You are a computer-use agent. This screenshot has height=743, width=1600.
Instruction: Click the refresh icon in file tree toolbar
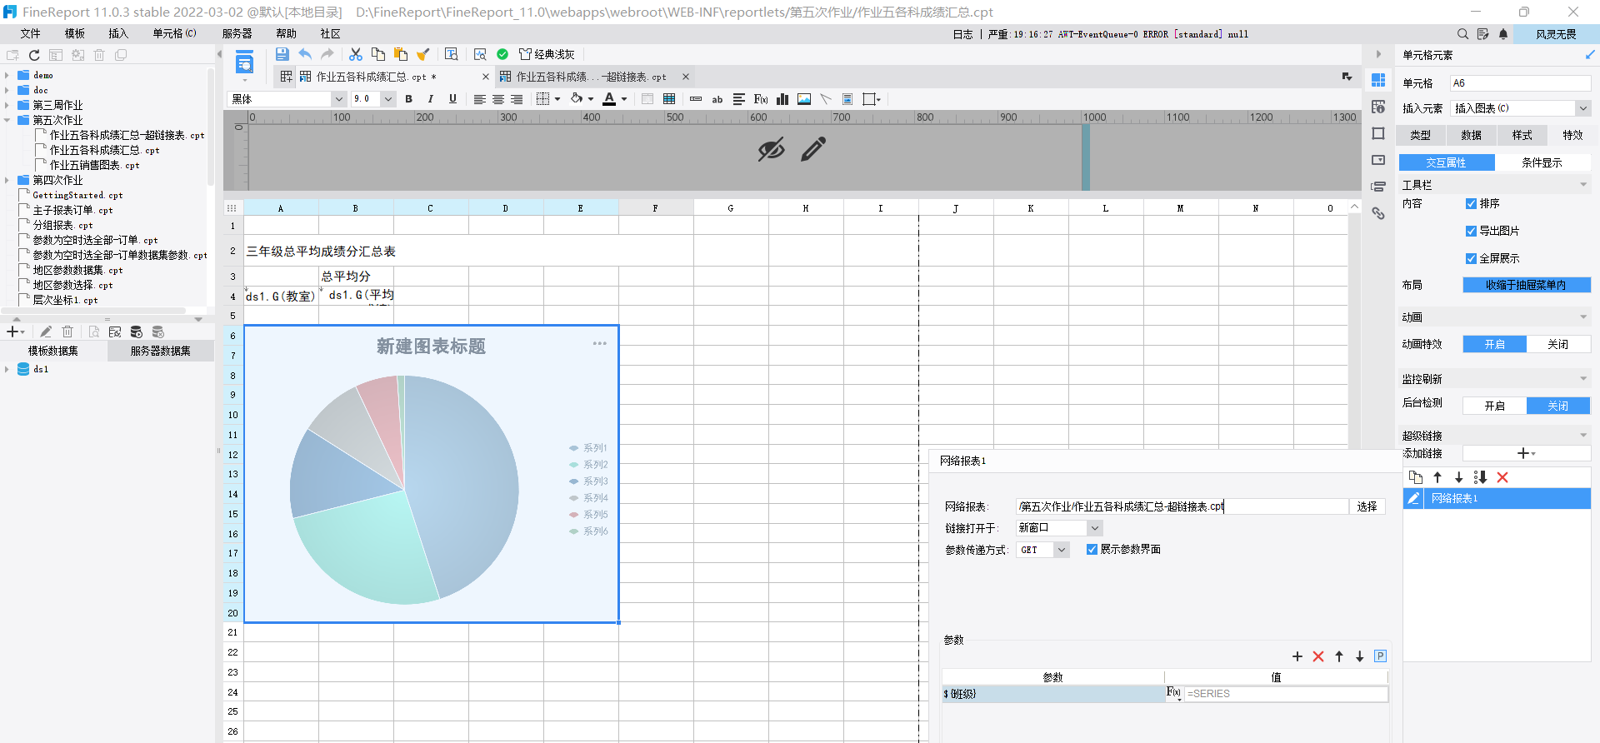point(34,55)
